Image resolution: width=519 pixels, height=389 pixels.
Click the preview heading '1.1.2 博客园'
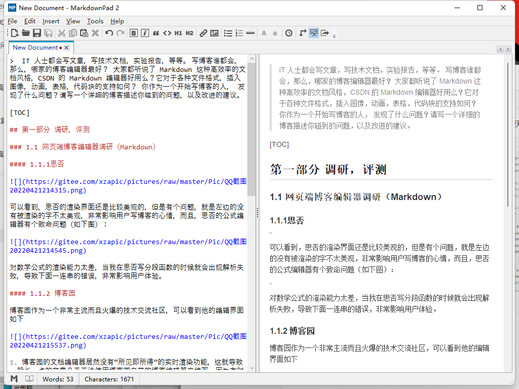pos(292,331)
